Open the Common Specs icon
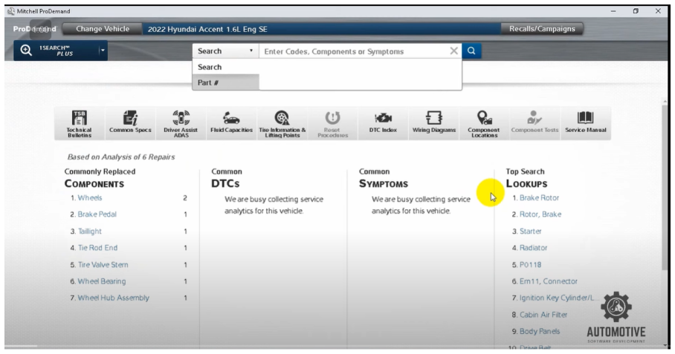The image size is (675, 354). (130, 123)
